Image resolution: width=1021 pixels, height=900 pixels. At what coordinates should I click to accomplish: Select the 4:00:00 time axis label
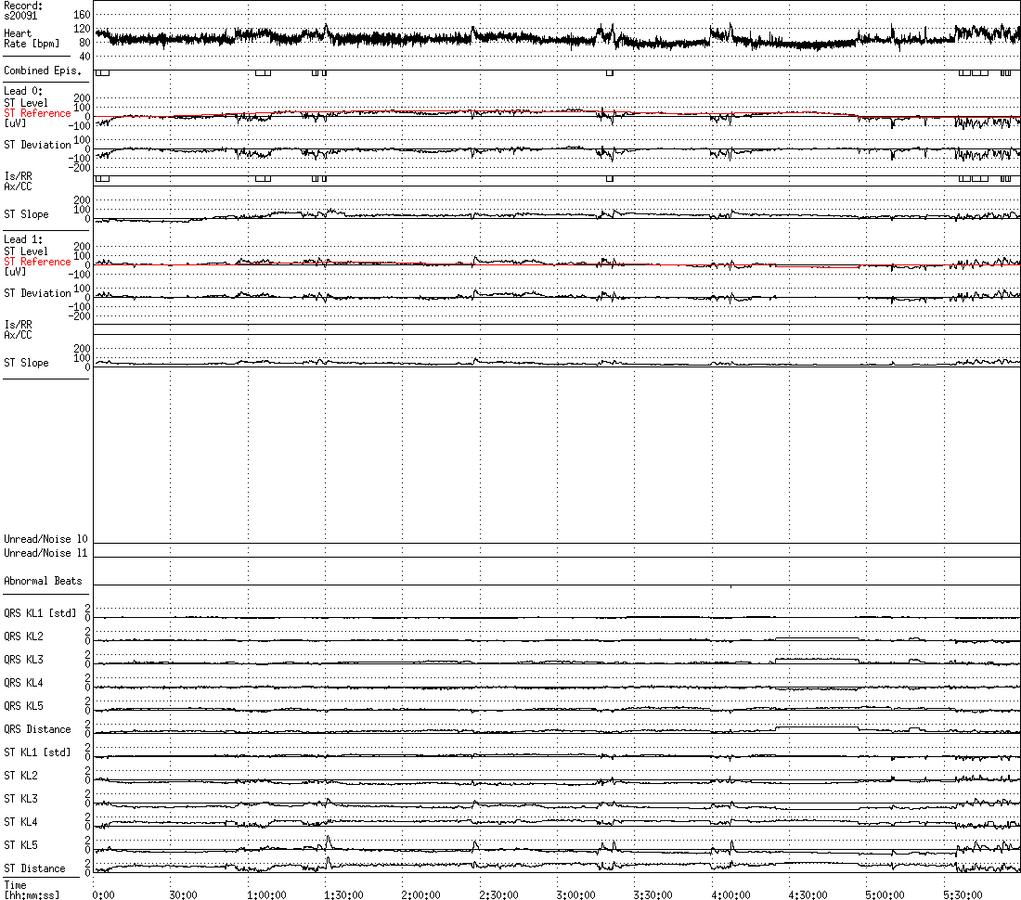pyautogui.click(x=730, y=894)
